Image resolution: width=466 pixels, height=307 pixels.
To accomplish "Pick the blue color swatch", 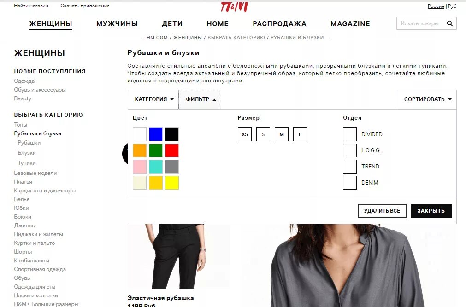I will pos(156,134).
